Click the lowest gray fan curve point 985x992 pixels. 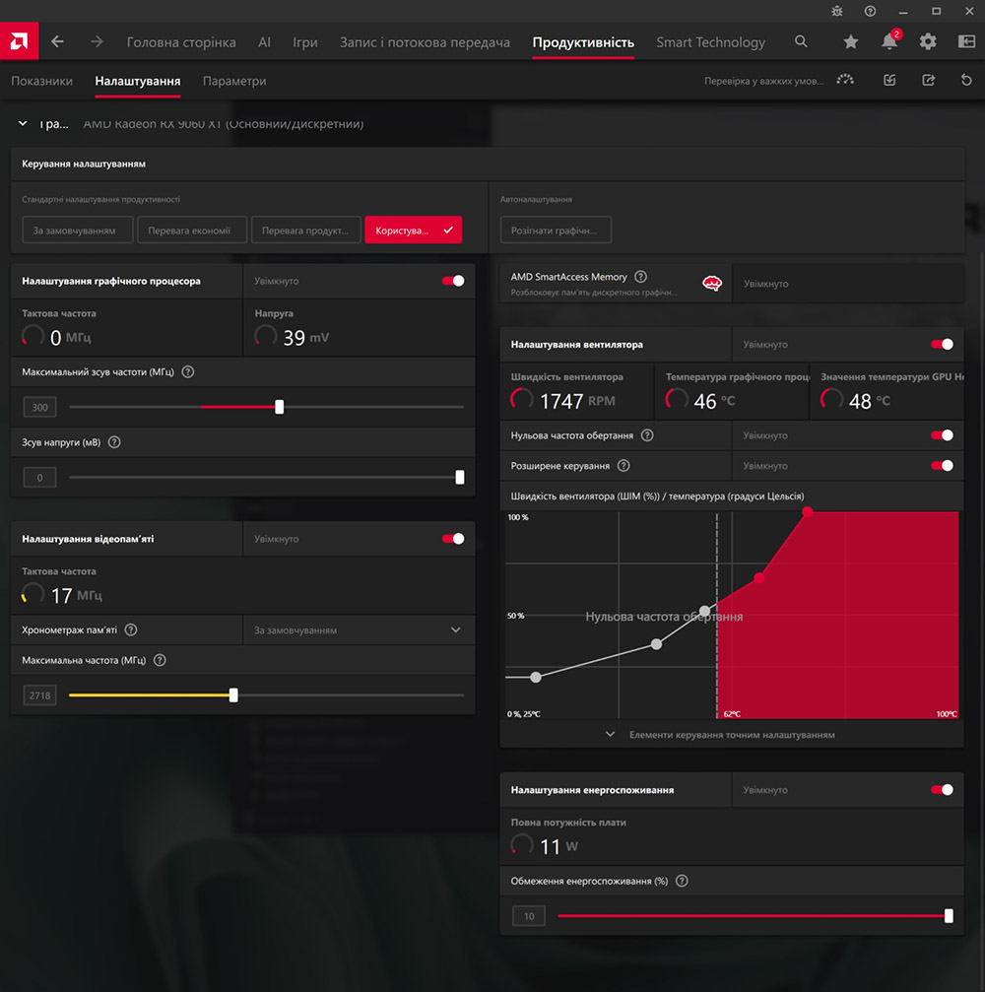coord(536,677)
